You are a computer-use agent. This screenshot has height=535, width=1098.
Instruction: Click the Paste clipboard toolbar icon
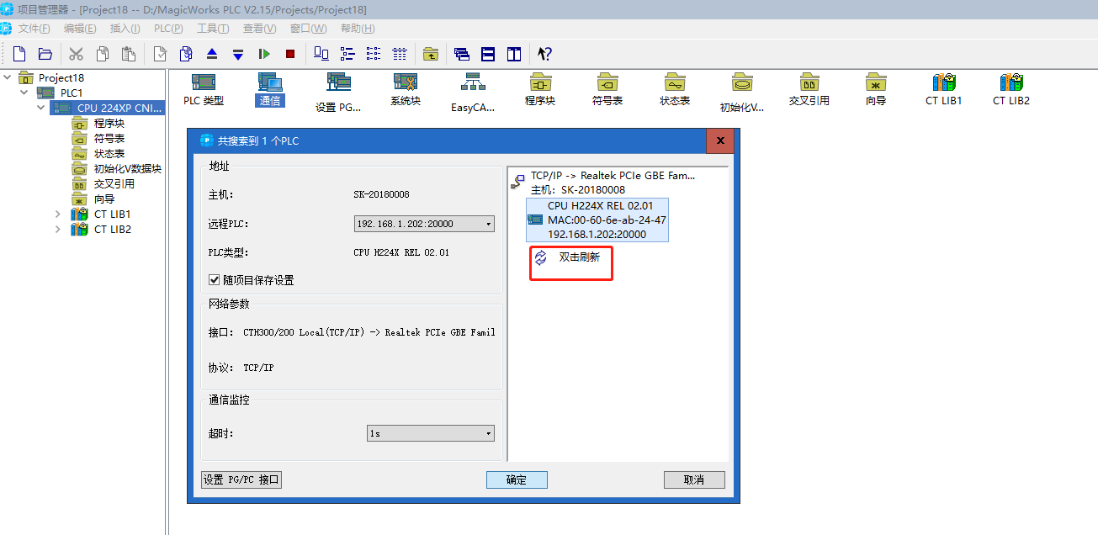(x=128, y=54)
